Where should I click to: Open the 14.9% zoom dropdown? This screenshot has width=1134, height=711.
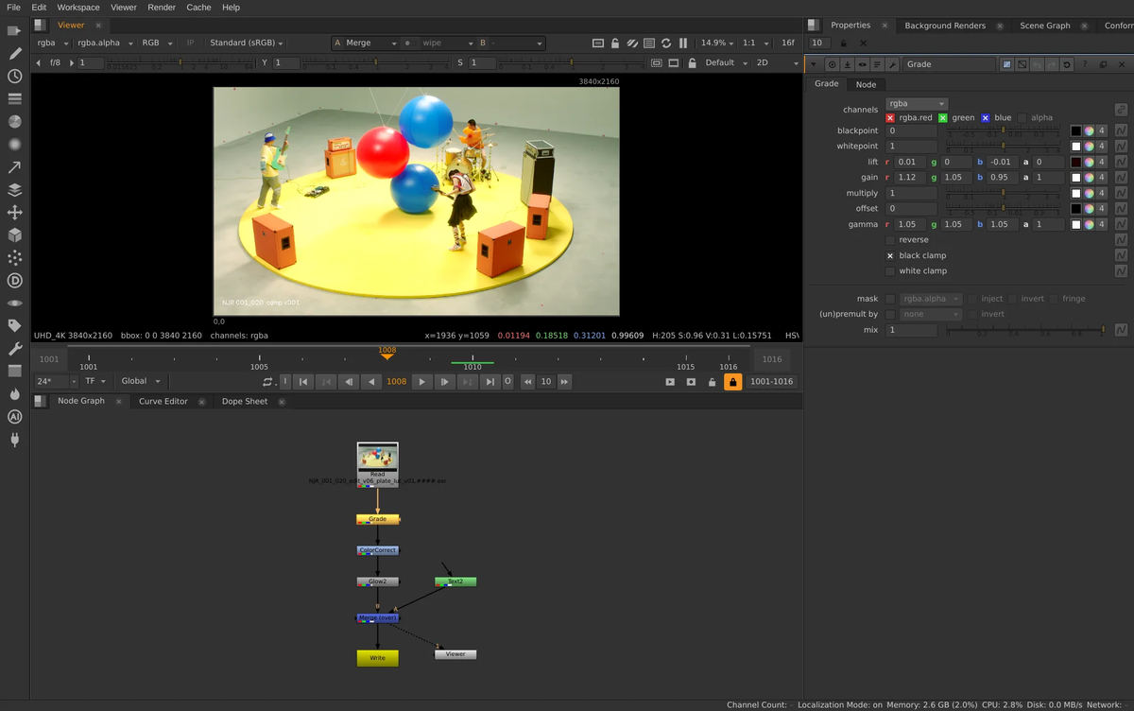[x=717, y=43]
